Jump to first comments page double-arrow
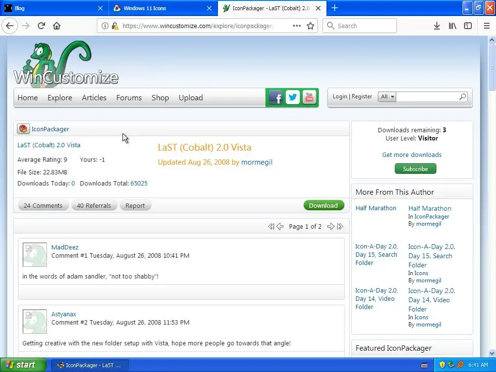The width and height of the screenshot is (496, 372). [271, 227]
